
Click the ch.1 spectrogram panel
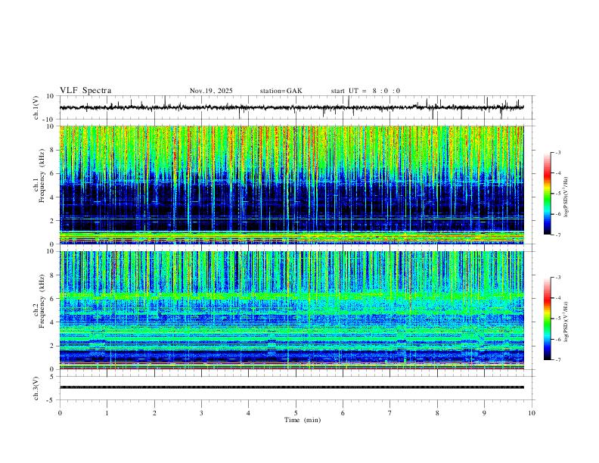pos(291,185)
